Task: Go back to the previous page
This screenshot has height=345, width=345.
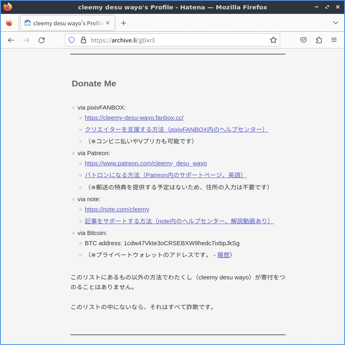Action: click(11, 40)
